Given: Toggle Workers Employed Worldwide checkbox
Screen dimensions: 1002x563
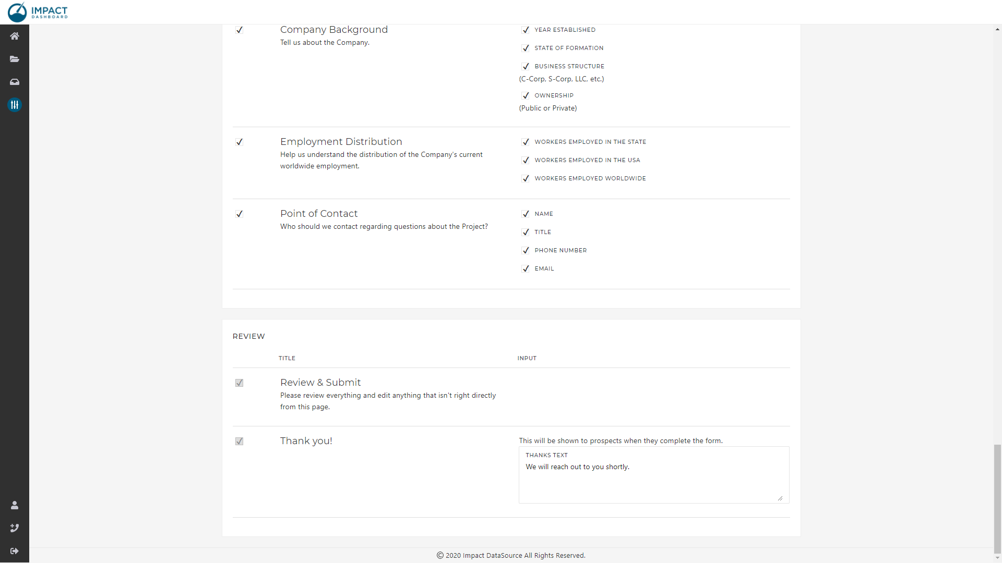Looking at the screenshot, I should pos(526,178).
